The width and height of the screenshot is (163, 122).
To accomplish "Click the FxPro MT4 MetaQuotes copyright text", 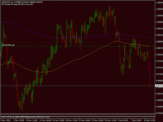I will pyautogui.click(x=26, y=117).
